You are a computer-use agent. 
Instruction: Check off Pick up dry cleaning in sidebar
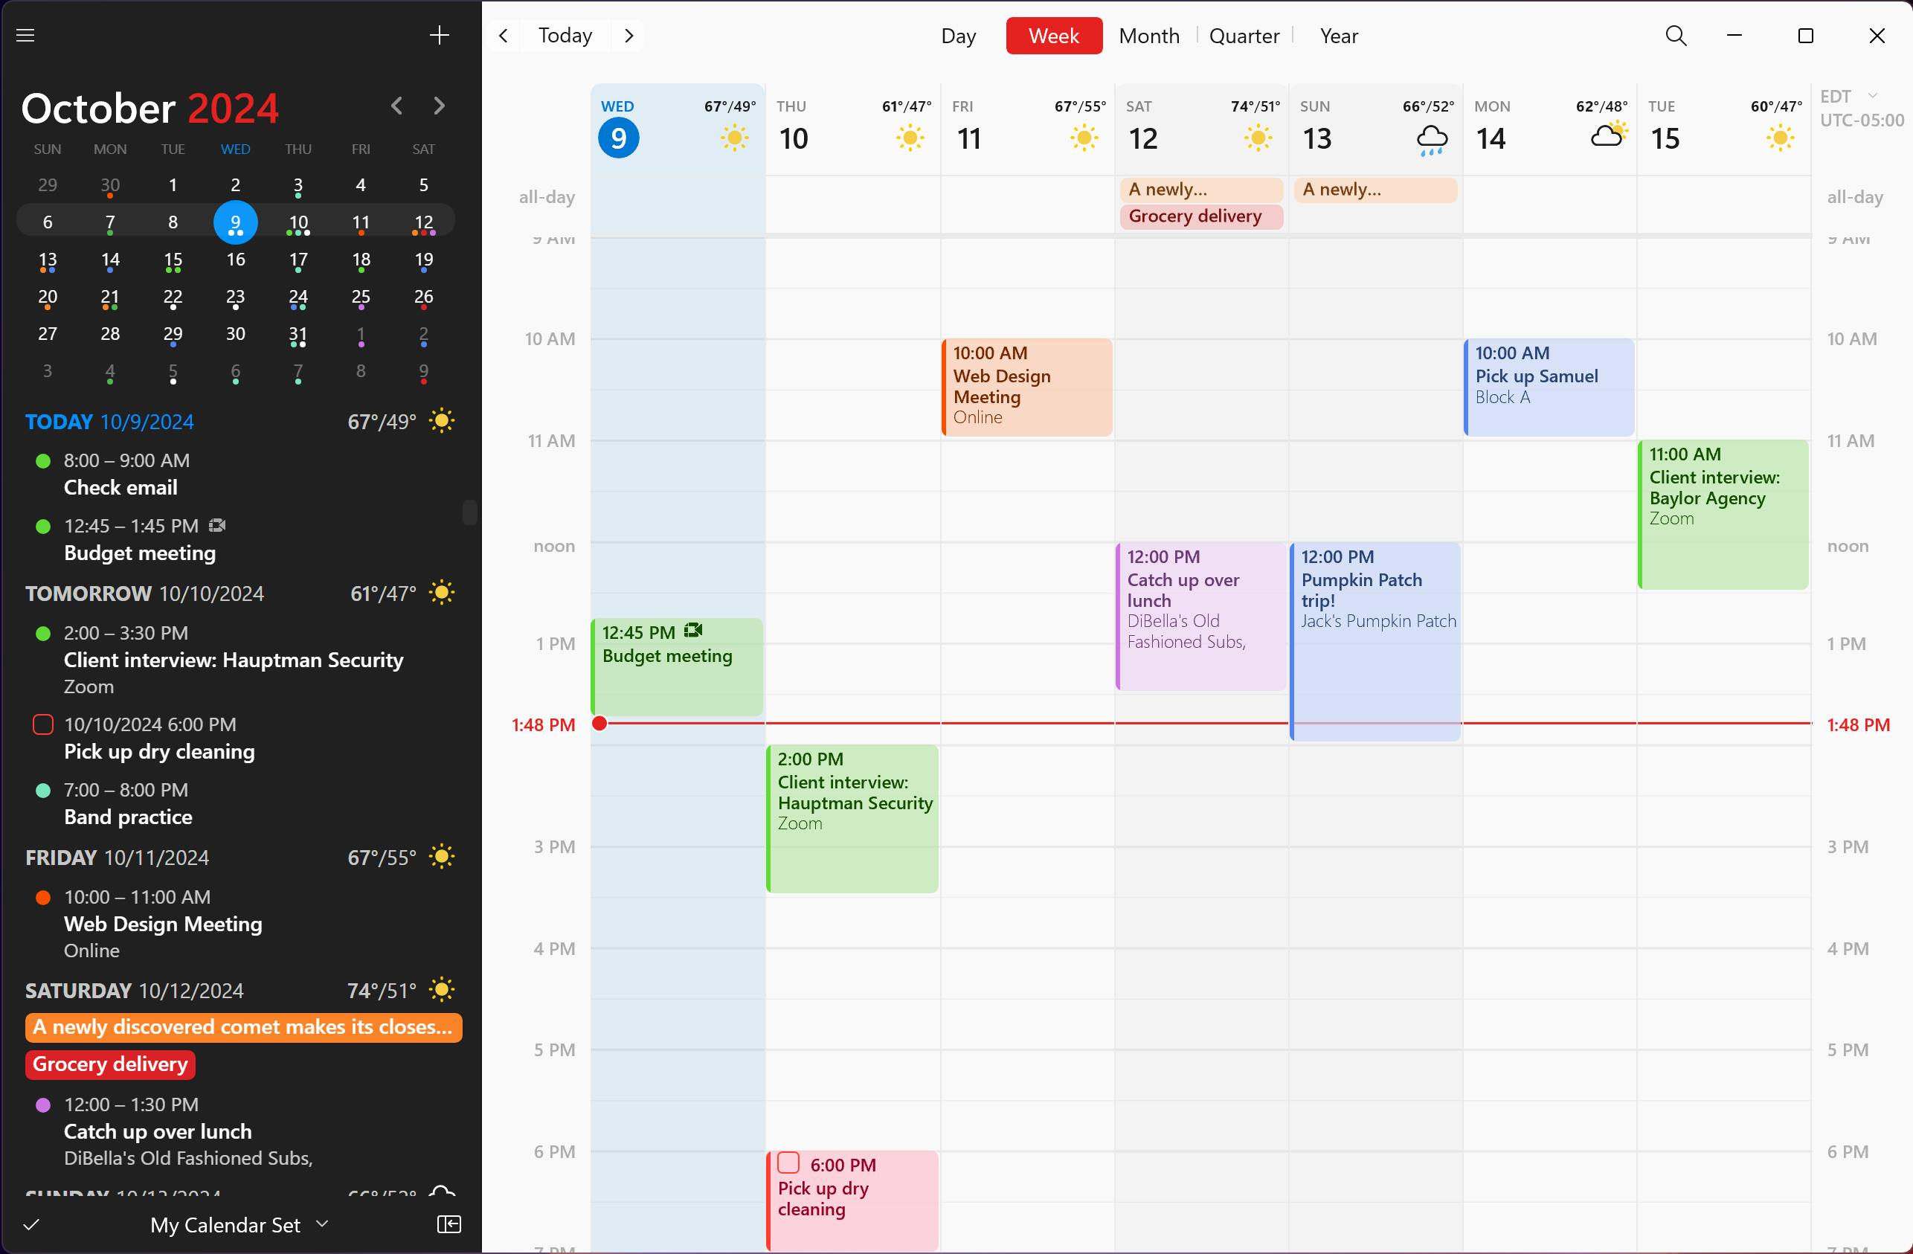coord(42,724)
